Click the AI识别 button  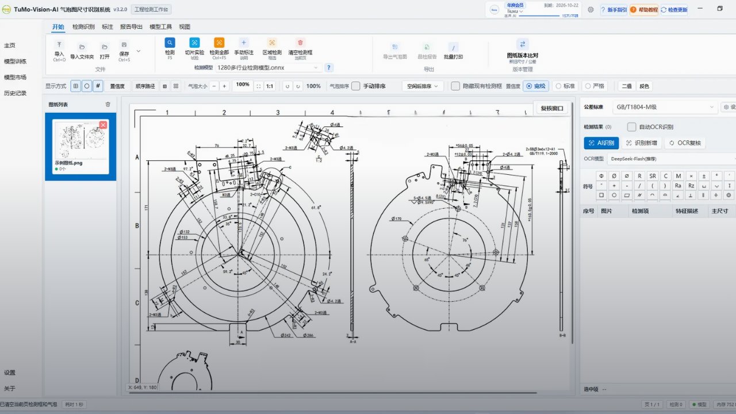pos(601,143)
